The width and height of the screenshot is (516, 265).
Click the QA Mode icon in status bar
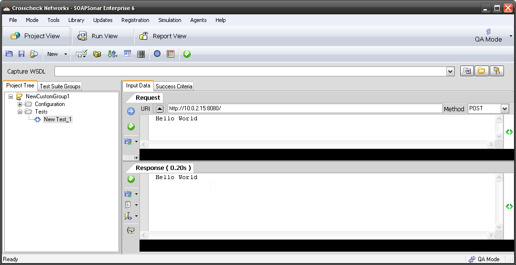point(472,259)
